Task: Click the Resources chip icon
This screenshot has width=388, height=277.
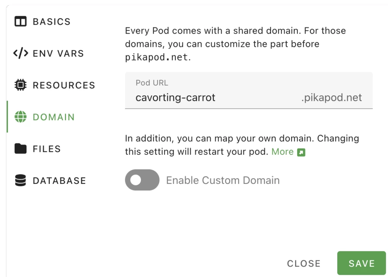Action: pyautogui.click(x=21, y=85)
